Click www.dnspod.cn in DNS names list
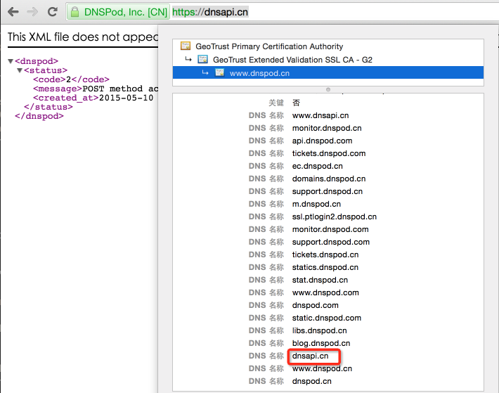 (322, 369)
